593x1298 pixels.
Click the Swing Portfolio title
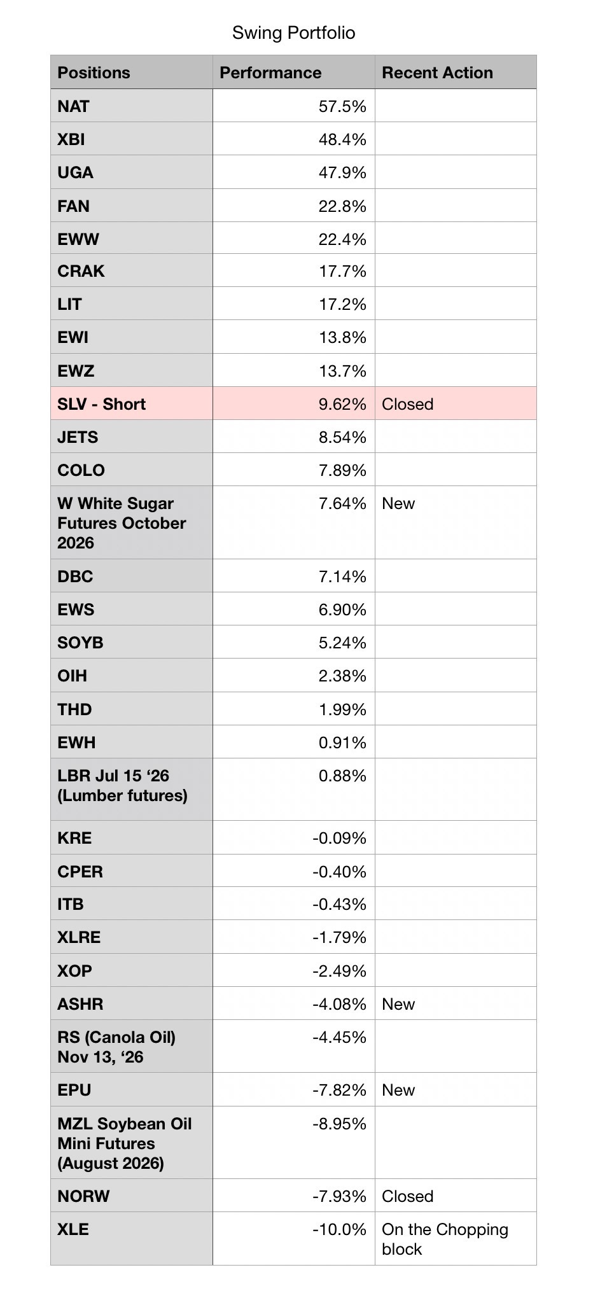(293, 32)
